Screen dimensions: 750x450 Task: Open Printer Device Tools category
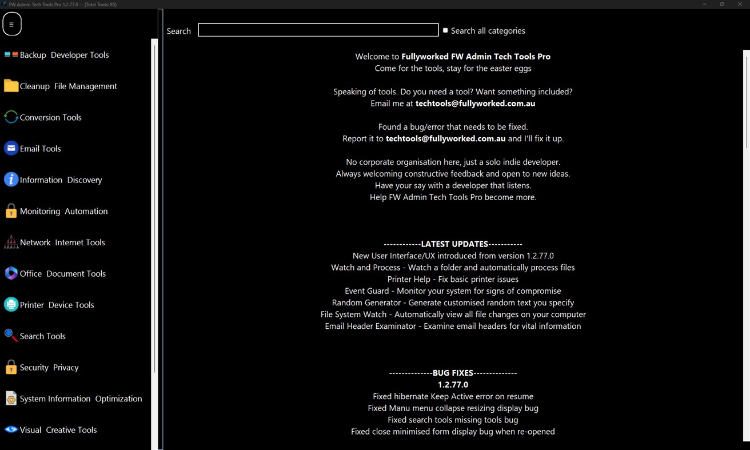click(57, 305)
